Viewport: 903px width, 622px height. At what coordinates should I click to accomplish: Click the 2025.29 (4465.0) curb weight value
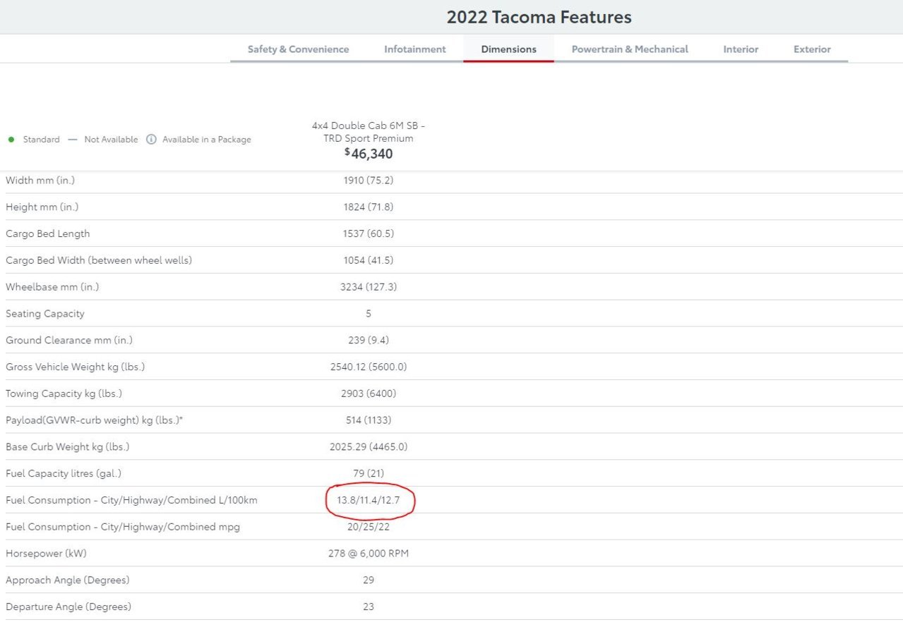(x=369, y=447)
